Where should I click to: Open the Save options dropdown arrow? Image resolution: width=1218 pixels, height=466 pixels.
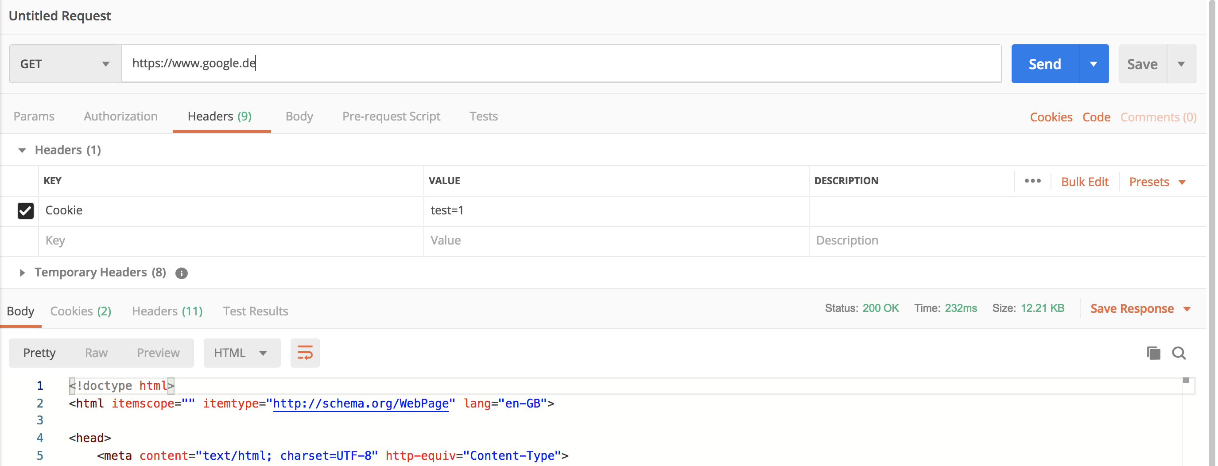(1181, 64)
